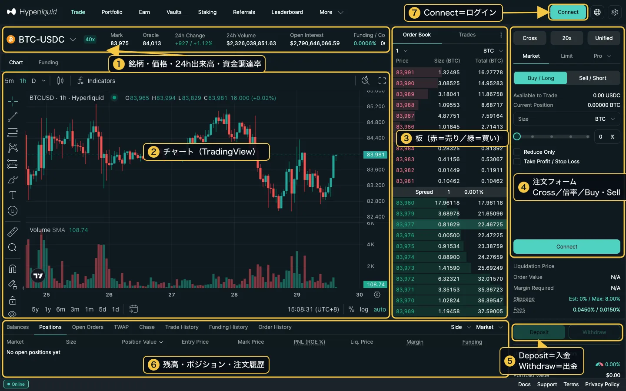This screenshot has width=626, height=391.
Task: Open the go-to-date calendar
Action: (133, 309)
